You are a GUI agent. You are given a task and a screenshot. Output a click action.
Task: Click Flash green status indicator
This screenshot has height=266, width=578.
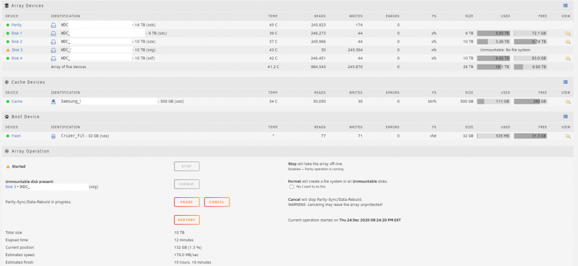(8, 136)
